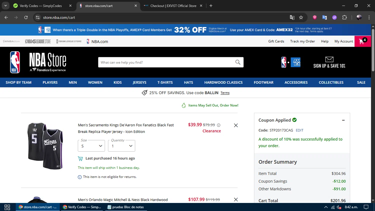Switch to the Checkout EXVIST Official Store tab
Image resolution: width=375 pixels, height=211 pixels.
tap(173, 6)
